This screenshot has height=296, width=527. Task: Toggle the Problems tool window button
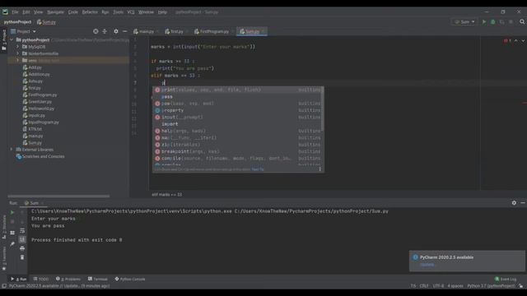coord(68,279)
